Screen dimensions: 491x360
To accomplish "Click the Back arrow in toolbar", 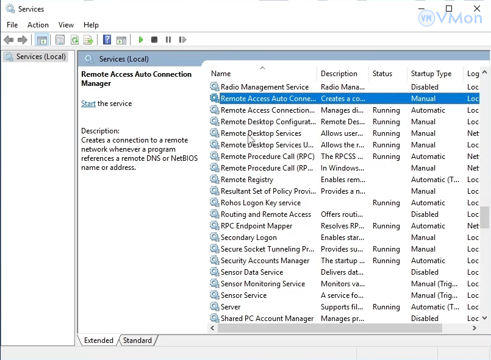I will tap(9, 40).
